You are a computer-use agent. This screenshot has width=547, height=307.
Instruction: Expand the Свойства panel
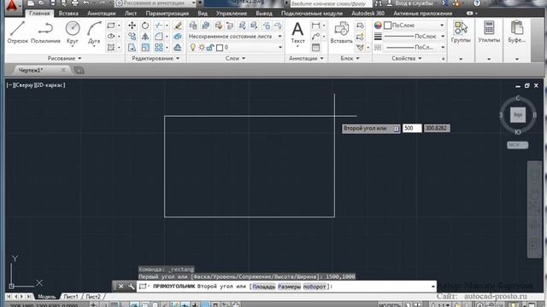tap(407, 59)
